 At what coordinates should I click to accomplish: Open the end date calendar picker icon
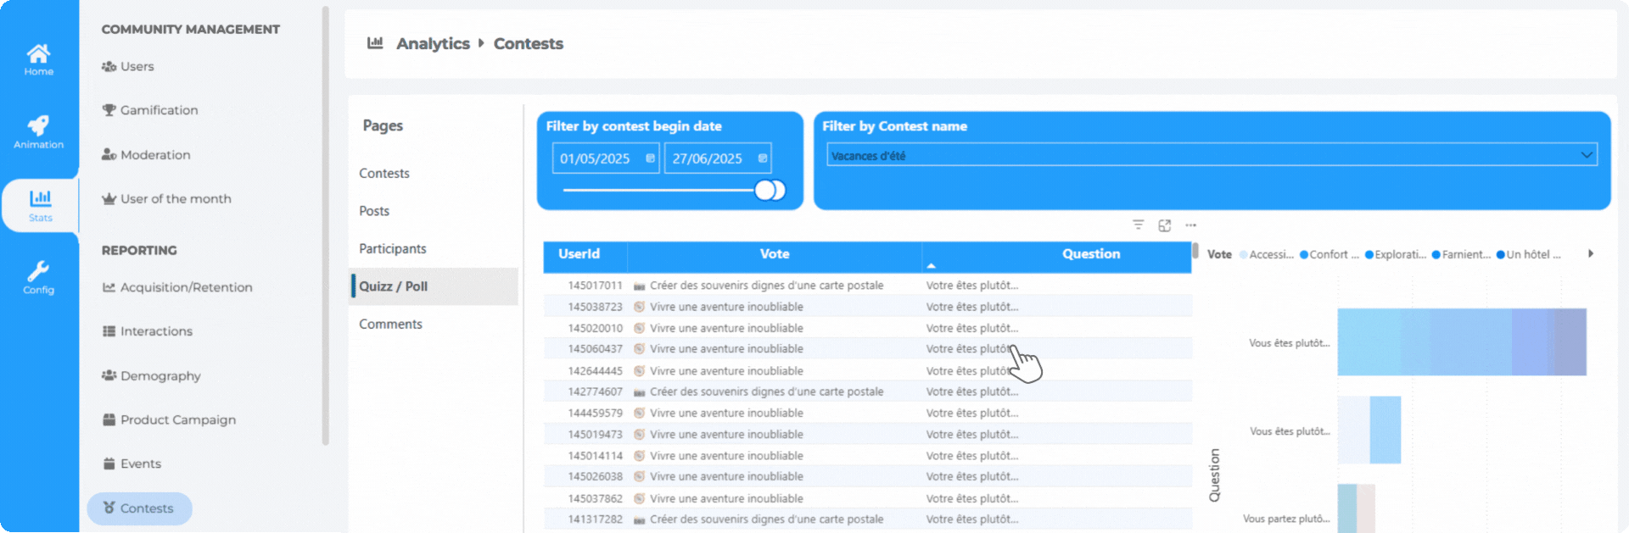pos(762,158)
